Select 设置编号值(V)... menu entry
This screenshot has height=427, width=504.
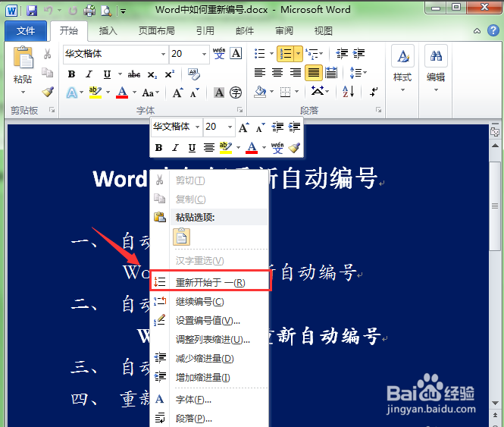point(209,321)
